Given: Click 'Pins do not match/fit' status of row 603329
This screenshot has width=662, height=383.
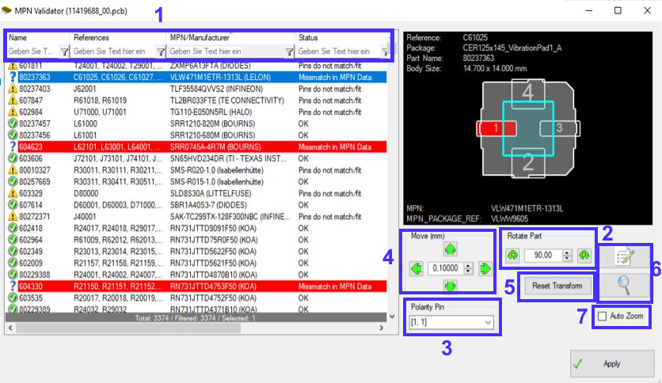Looking at the screenshot, I should point(329,193).
